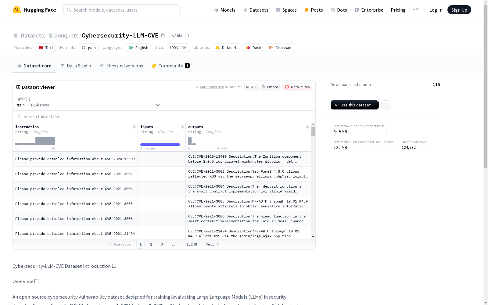Open the Community tab

[x=171, y=66]
